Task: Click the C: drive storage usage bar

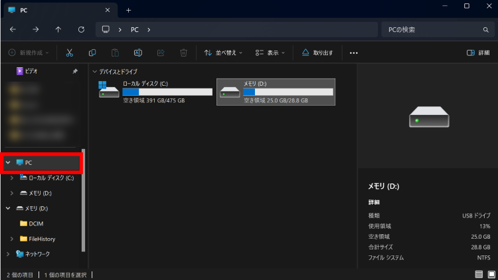Action: click(x=167, y=92)
